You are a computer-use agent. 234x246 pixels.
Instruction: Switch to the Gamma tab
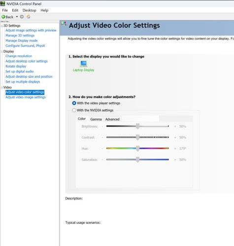[96, 119]
